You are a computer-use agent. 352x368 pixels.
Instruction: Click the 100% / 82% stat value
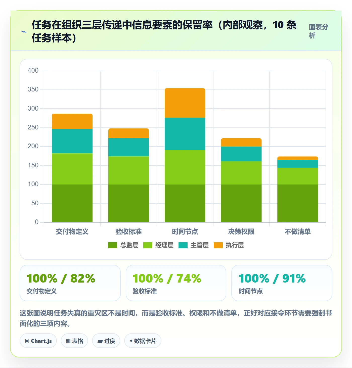[x=61, y=279]
